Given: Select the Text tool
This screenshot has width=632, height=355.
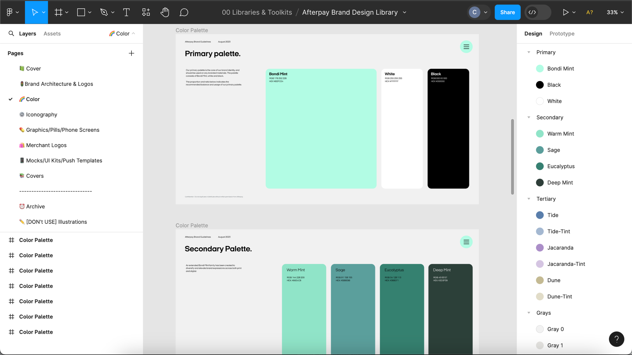Looking at the screenshot, I should [x=126, y=12].
